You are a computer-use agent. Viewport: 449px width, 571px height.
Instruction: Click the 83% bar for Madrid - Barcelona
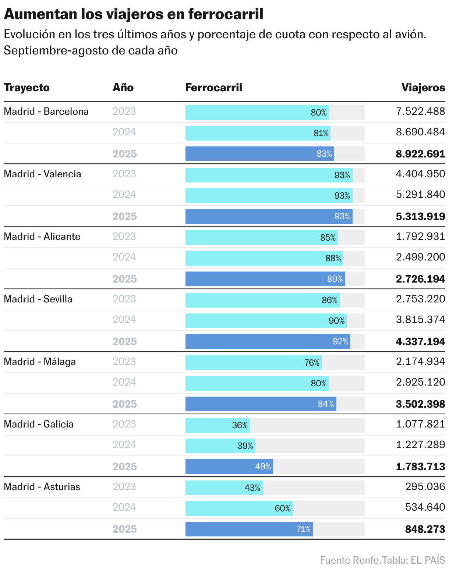[259, 154]
